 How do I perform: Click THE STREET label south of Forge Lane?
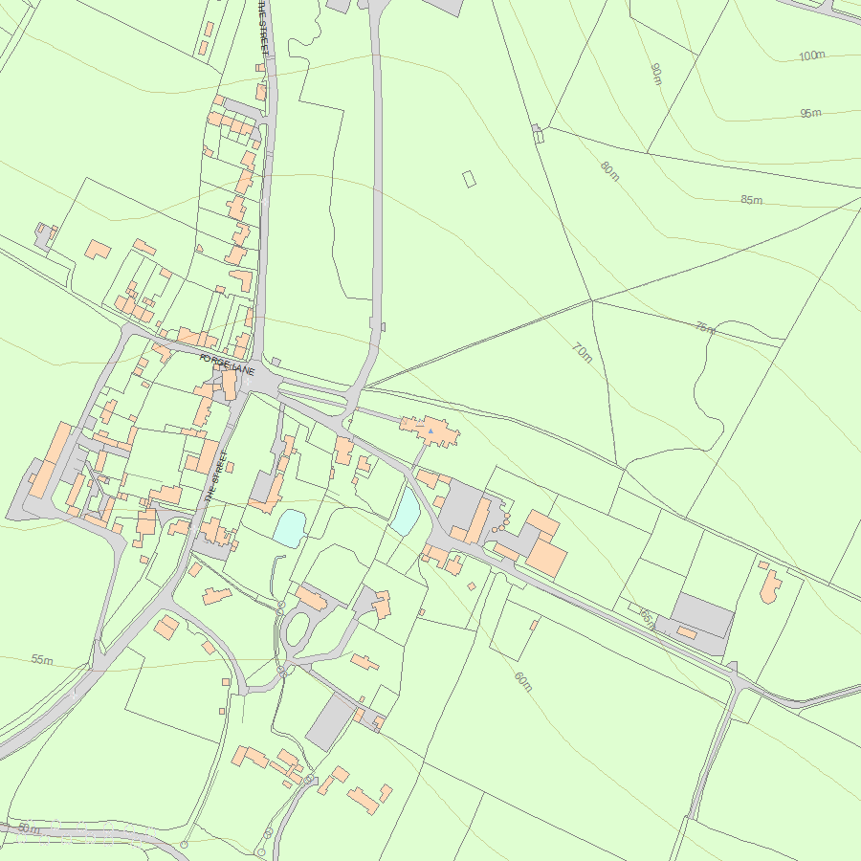[x=216, y=475]
